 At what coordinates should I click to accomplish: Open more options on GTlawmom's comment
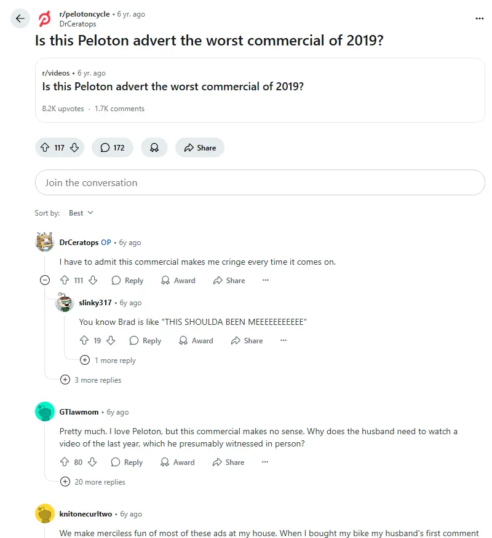click(264, 462)
